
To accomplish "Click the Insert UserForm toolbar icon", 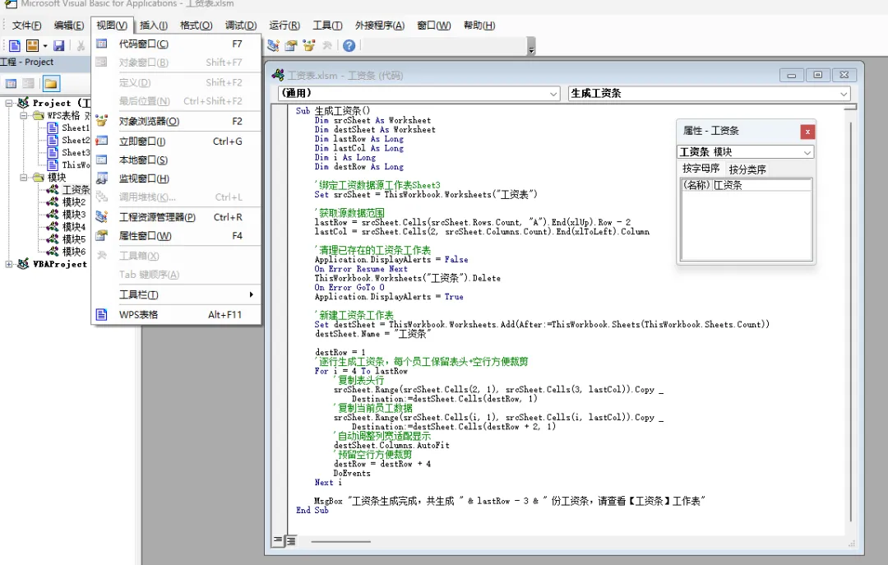I will pos(32,46).
